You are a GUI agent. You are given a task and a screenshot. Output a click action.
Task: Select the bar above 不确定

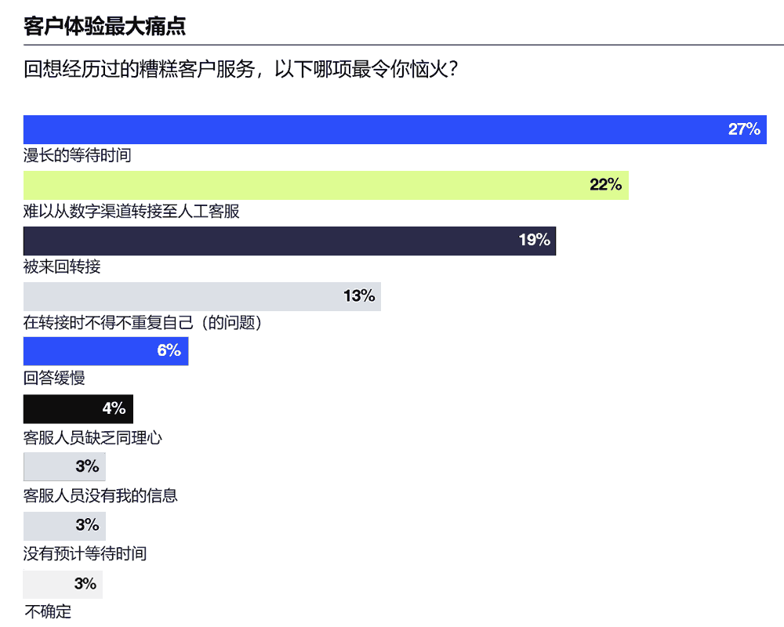point(63,584)
